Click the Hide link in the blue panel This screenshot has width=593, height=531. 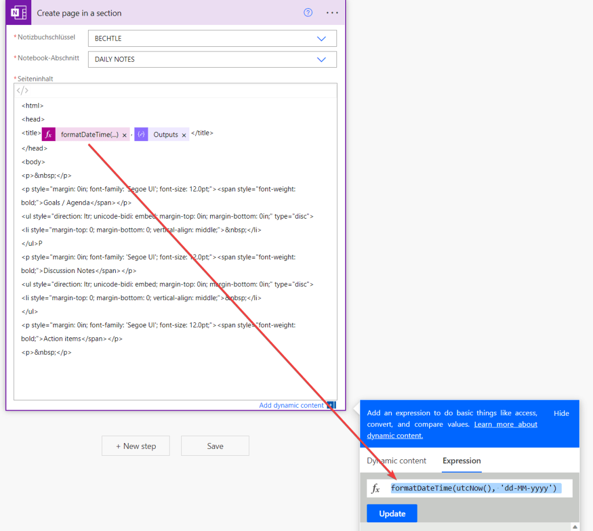point(561,413)
